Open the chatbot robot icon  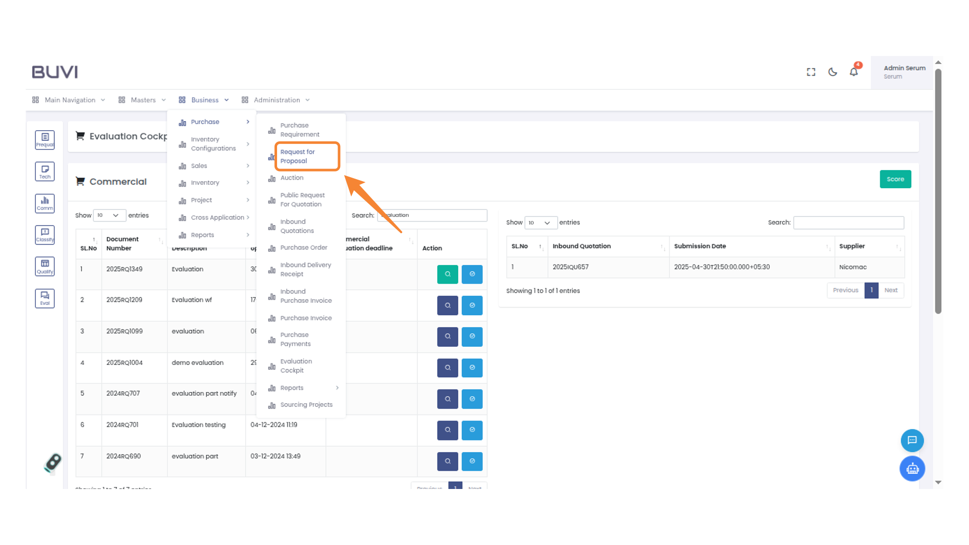click(912, 469)
